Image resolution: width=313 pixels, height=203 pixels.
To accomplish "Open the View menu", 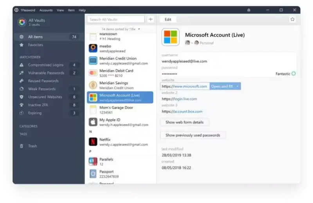I will coord(60,10).
